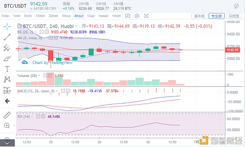Click the 基本版 button
The image size is (245, 147).
(x=199, y=16)
